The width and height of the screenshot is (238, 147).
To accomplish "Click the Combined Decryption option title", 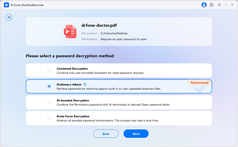I will click(72, 68).
